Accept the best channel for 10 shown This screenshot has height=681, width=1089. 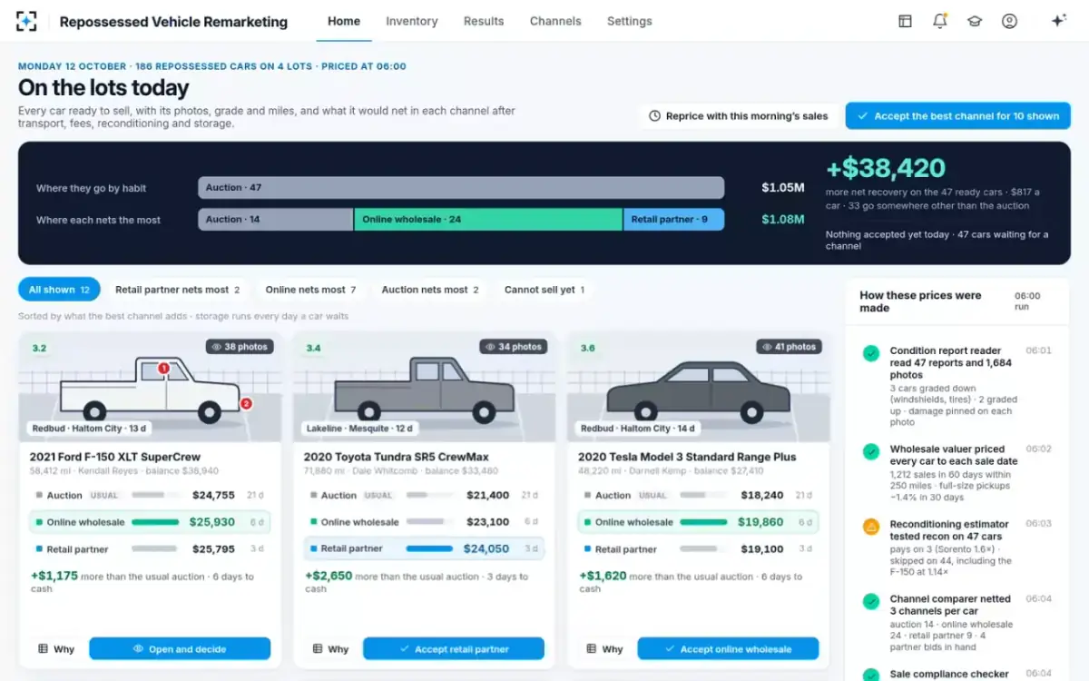[958, 116]
